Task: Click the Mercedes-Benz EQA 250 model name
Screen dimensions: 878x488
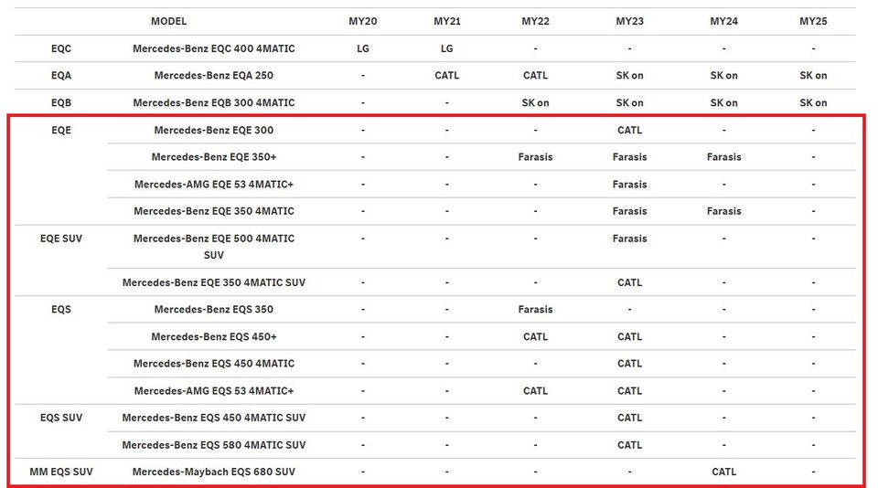Action: [x=214, y=76]
